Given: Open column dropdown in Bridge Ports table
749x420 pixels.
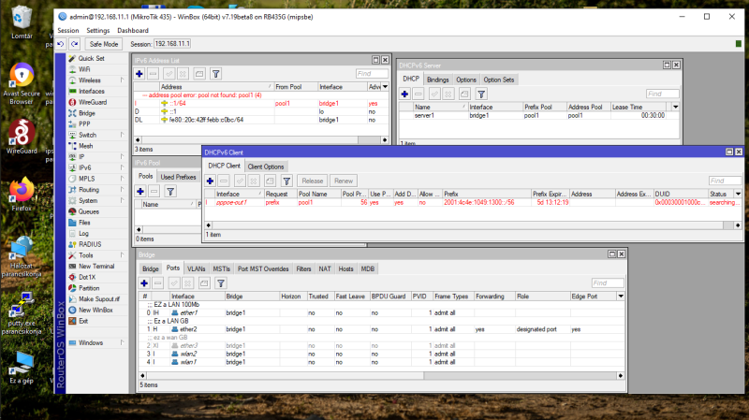Looking at the screenshot, I should click(621, 297).
